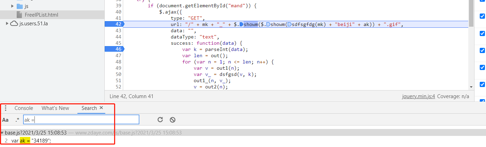Screen dimensions: 486x147
Task: Set a breakpoint at line 44
Action: point(118,37)
